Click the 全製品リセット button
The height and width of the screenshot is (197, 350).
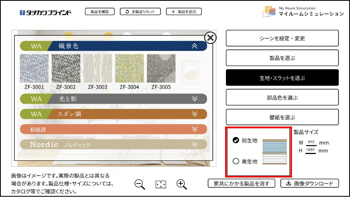pyautogui.click(x=140, y=12)
